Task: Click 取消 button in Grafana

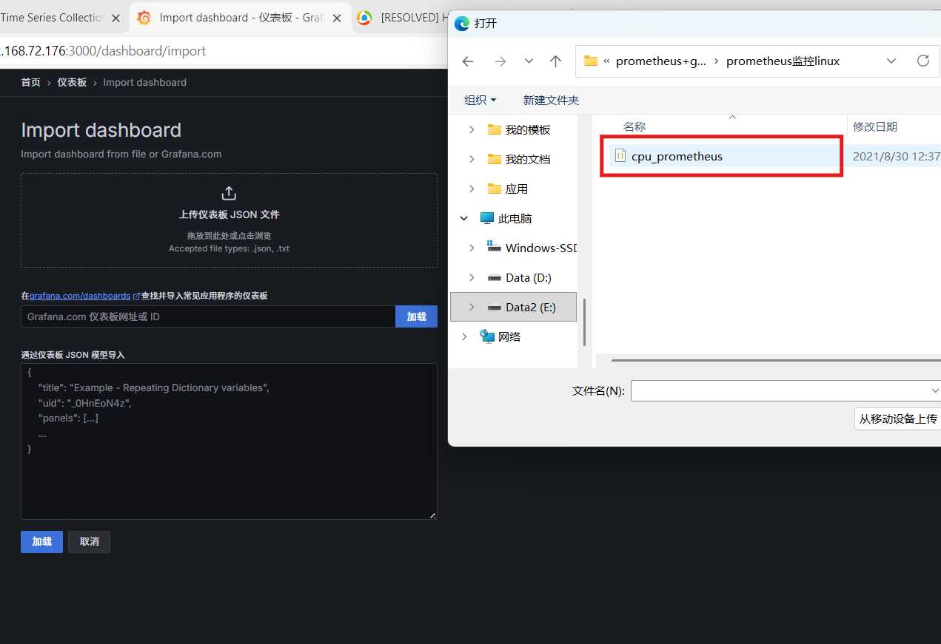Action: (x=89, y=542)
